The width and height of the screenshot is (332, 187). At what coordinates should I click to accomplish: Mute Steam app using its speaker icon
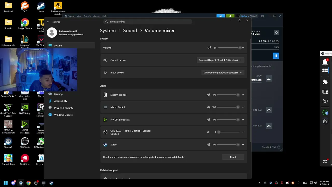click(209, 145)
